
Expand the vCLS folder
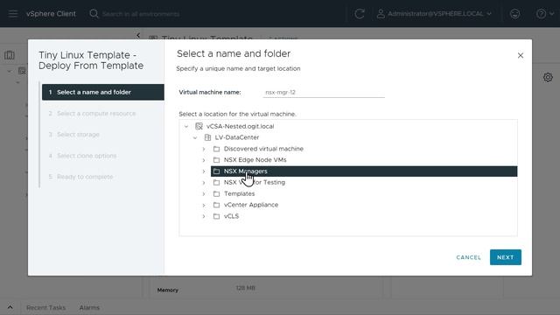click(204, 216)
